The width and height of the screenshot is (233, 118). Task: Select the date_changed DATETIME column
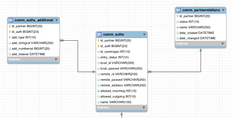point(198,38)
